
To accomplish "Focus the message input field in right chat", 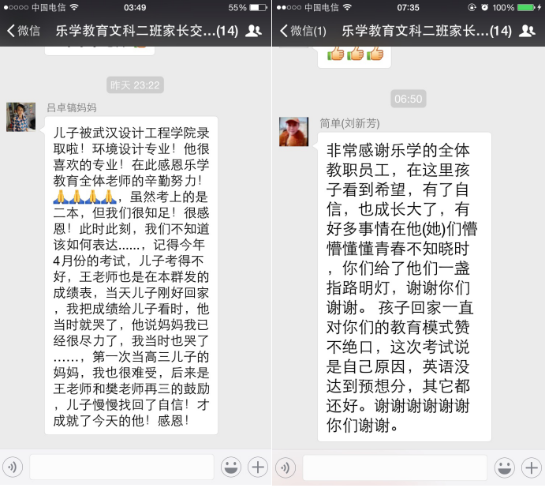I will click(x=395, y=467).
